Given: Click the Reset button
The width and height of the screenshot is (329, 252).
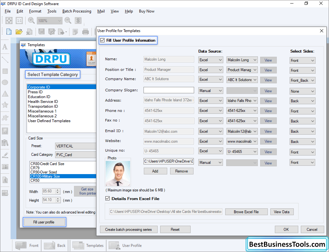Looking at the screenshot, I should point(175,230).
